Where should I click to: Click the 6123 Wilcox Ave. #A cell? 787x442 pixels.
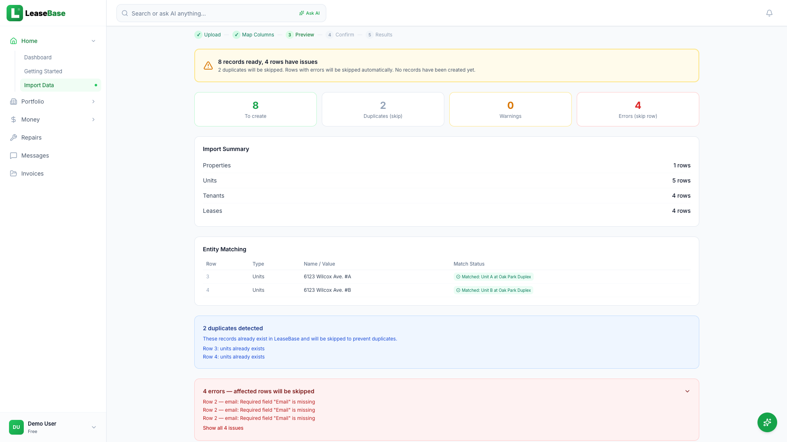point(327,277)
